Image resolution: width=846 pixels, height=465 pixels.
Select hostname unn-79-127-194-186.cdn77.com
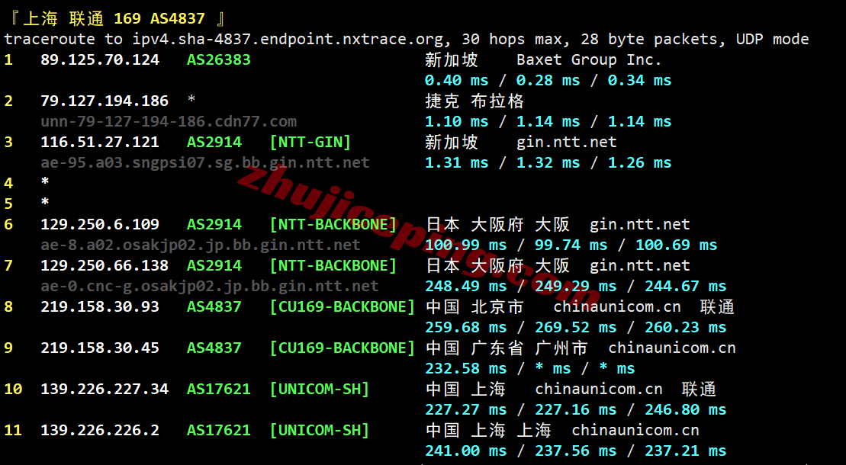pyautogui.click(x=169, y=121)
